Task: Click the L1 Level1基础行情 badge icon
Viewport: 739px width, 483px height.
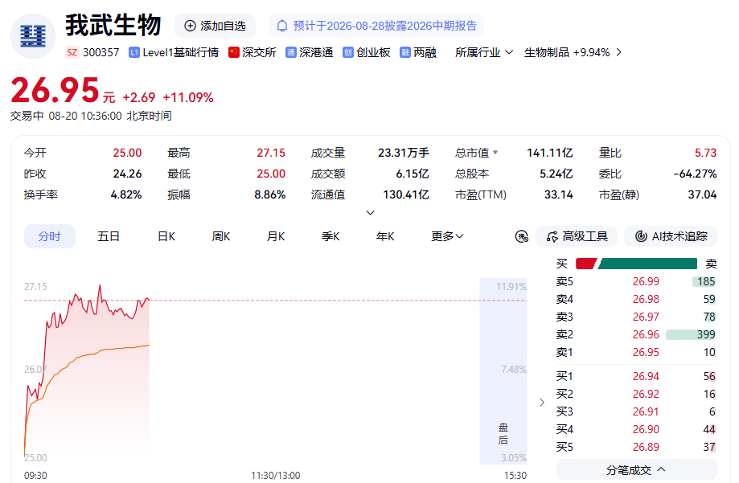Action: coord(133,52)
